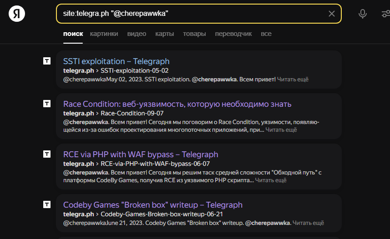The height and width of the screenshot is (239, 390).
Task: Click the RCE-via-PHP-with-WAF-bypass-06-07 URL path
Action: click(155, 164)
